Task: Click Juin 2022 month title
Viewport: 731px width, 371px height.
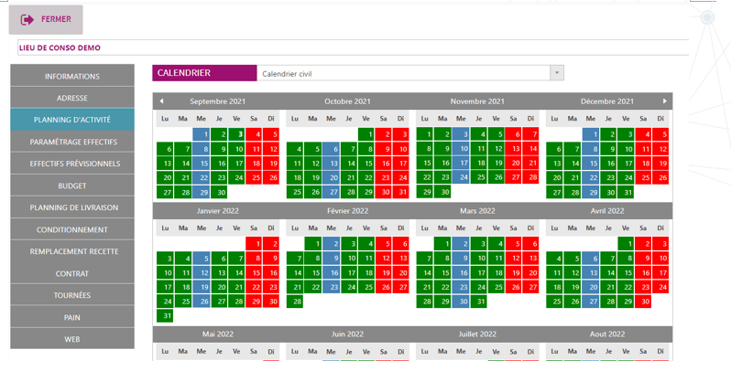Action: [348, 334]
